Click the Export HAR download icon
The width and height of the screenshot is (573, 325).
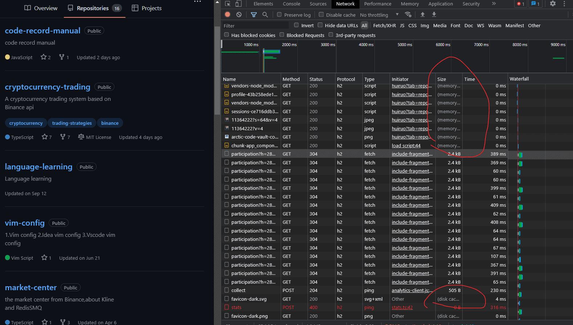434,15
